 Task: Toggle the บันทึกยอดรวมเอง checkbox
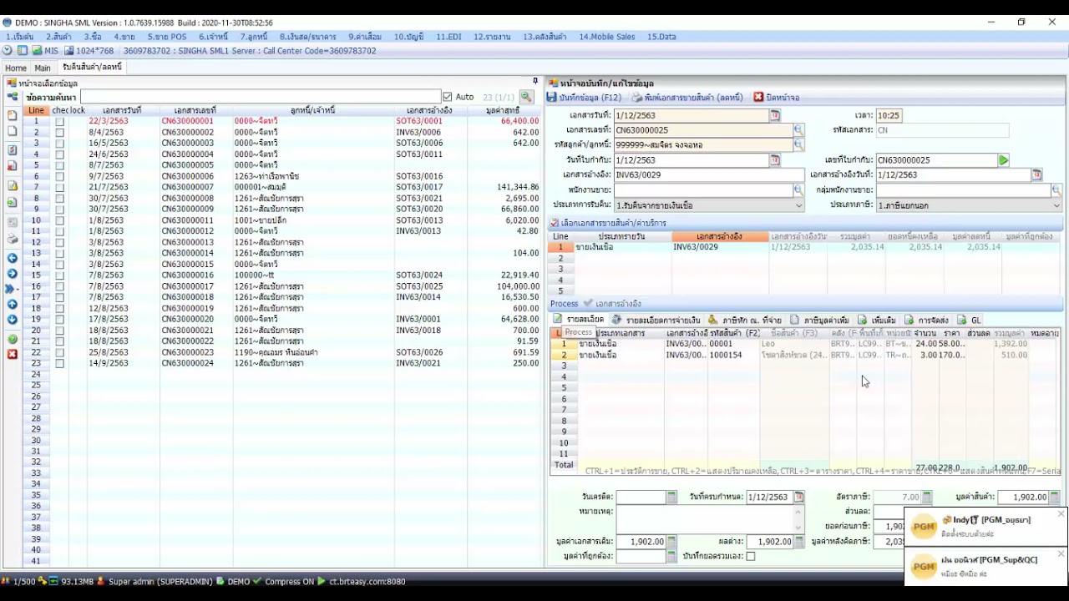pyautogui.click(x=750, y=556)
